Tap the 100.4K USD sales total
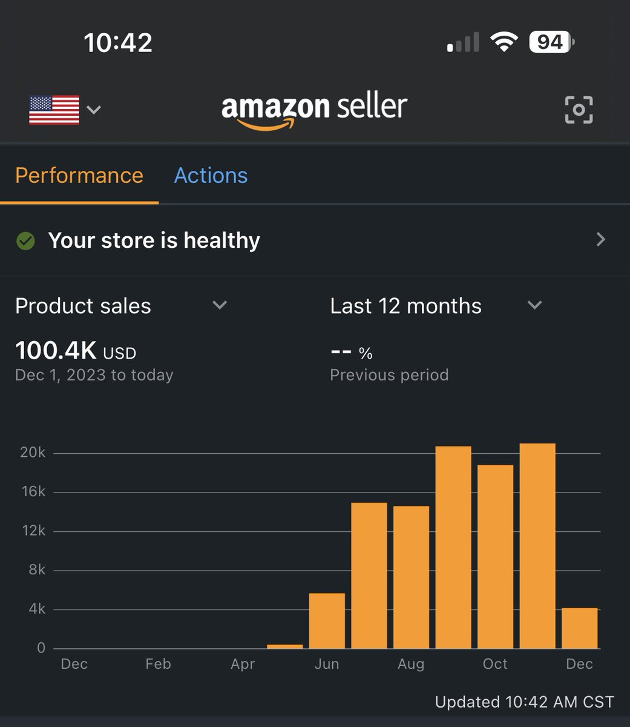The width and height of the screenshot is (630, 727). (x=76, y=351)
